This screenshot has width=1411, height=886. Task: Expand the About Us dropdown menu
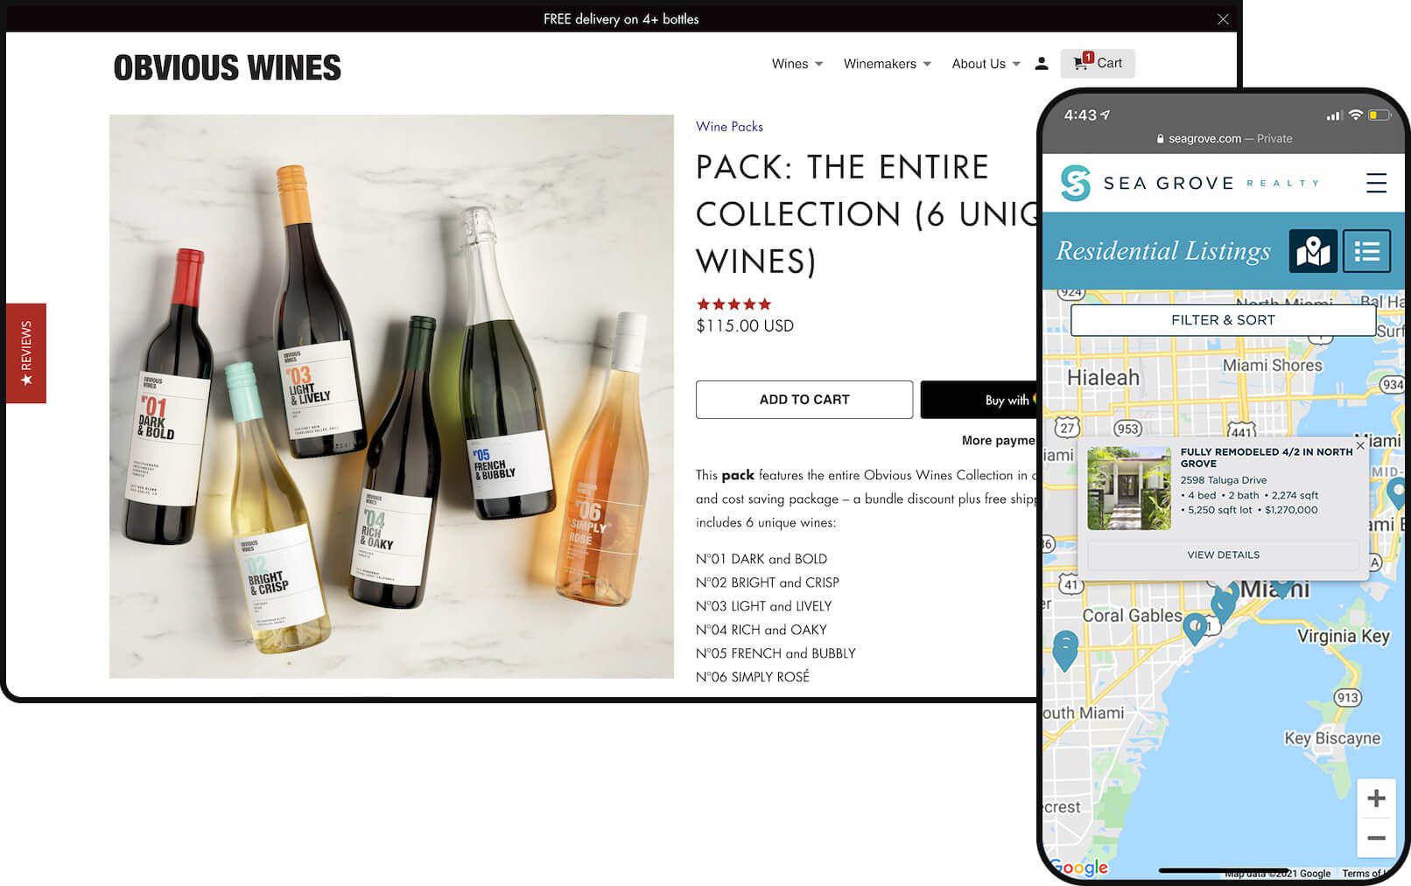[x=986, y=64]
